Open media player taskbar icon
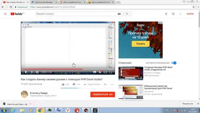200x113 pixels. (x=31, y=110)
